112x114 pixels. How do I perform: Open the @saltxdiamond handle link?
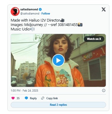pos(30,14)
